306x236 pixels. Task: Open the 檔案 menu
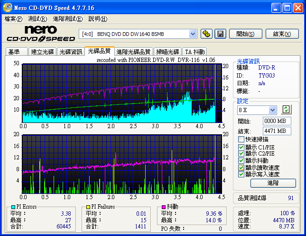pyautogui.click(x=13, y=19)
